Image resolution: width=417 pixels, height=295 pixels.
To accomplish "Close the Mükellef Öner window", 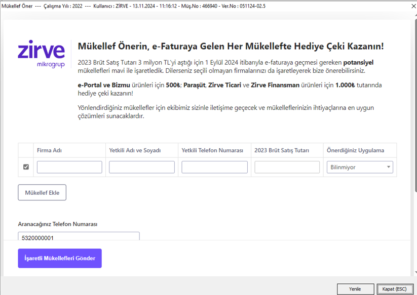I will (413, 6).
